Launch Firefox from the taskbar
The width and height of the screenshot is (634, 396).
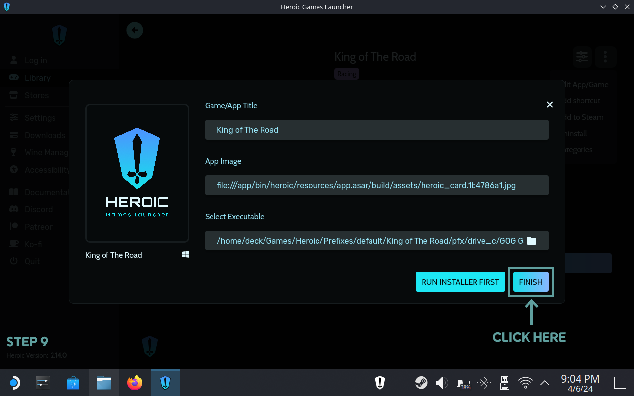tap(134, 383)
